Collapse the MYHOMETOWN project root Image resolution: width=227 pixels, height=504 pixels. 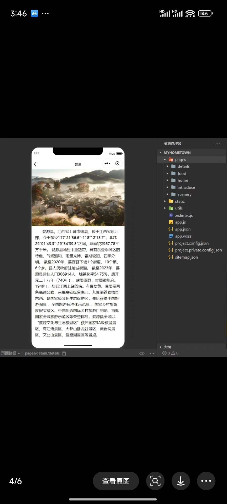161,153
